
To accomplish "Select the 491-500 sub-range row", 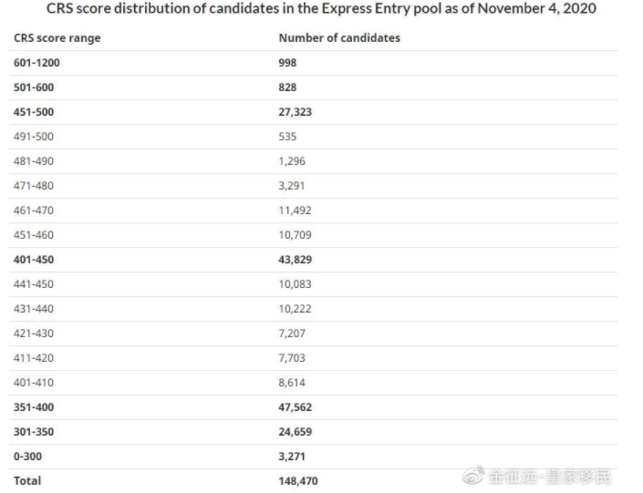I will [x=314, y=137].
